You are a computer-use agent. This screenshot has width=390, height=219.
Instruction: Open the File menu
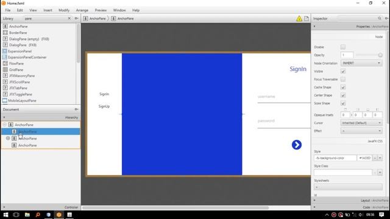tap(8, 10)
